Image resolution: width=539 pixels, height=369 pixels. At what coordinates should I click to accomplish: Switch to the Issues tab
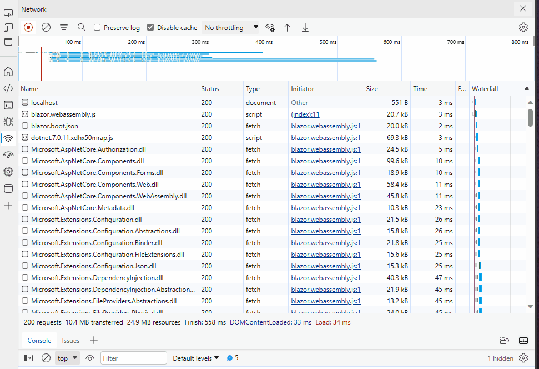point(70,340)
